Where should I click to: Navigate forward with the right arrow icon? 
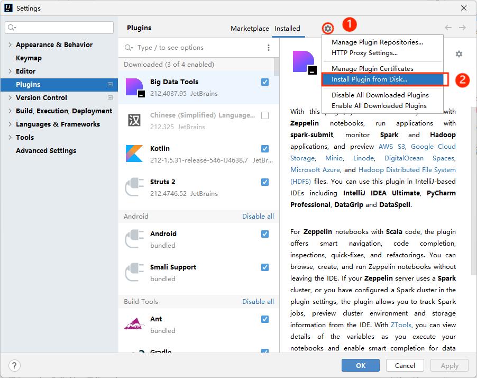click(462, 28)
